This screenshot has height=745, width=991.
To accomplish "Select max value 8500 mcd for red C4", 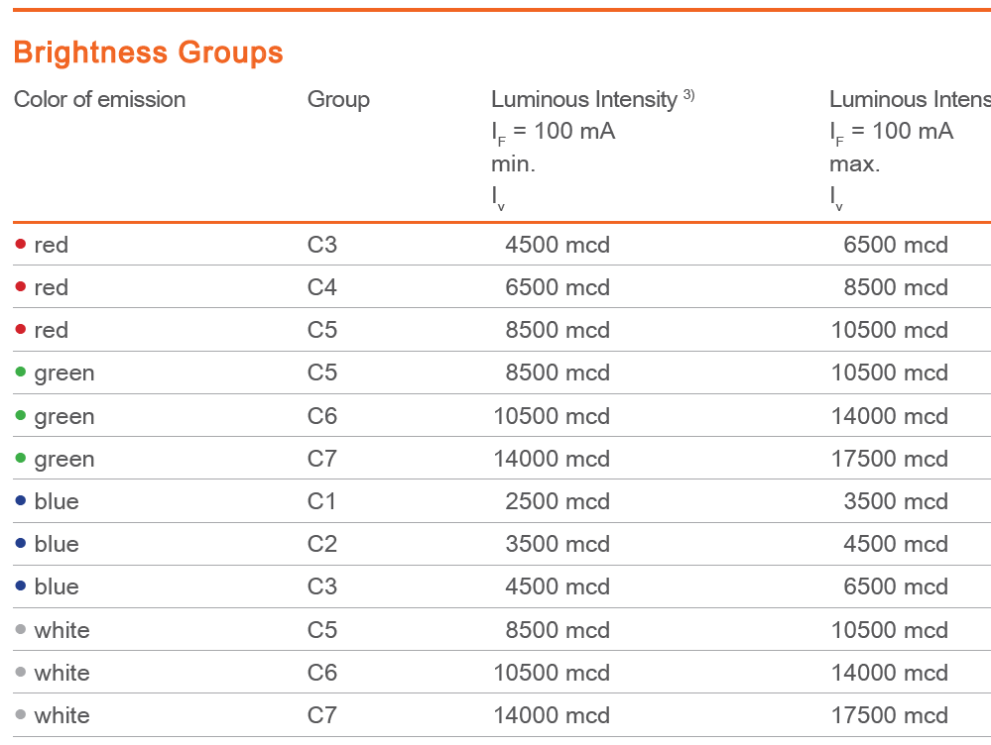I will (896, 287).
